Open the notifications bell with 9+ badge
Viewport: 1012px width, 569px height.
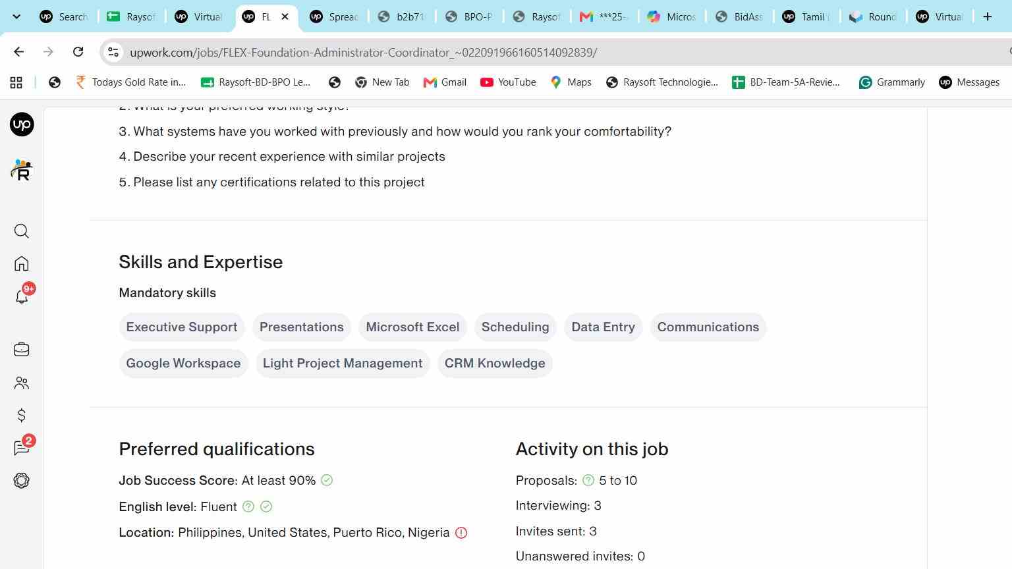[x=22, y=296]
